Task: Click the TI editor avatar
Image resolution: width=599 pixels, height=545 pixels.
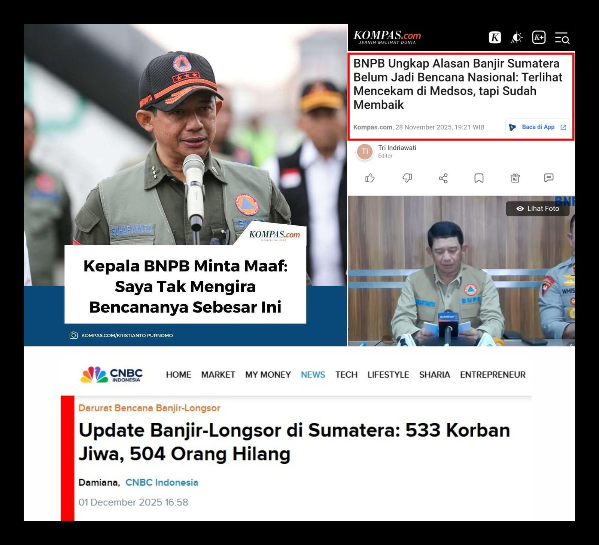Action: point(365,152)
